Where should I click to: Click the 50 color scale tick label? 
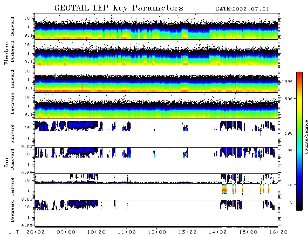tap(290, 151)
